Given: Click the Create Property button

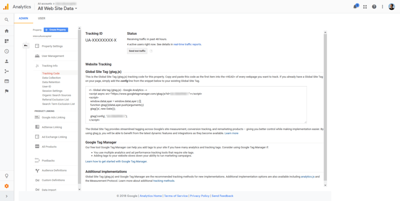Looking at the screenshot, I should (x=56, y=30).
